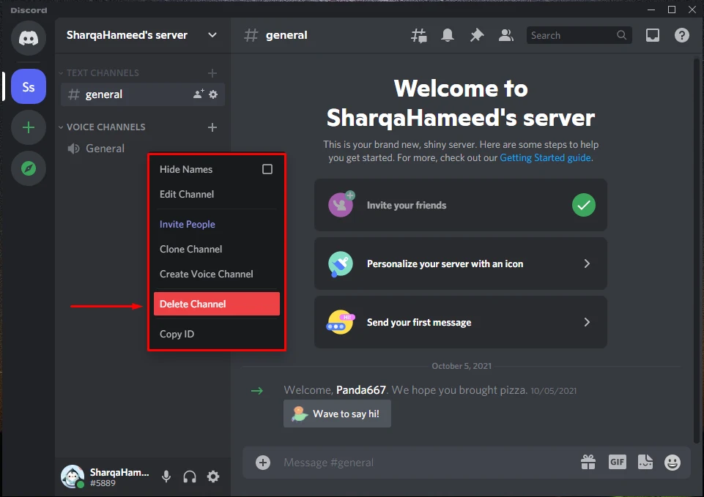Image resolution: width=704 pixels, height=497 pixels.
Task: Open the Getting Started guide link
Action: pyautogui.click(x=545, y=158)
